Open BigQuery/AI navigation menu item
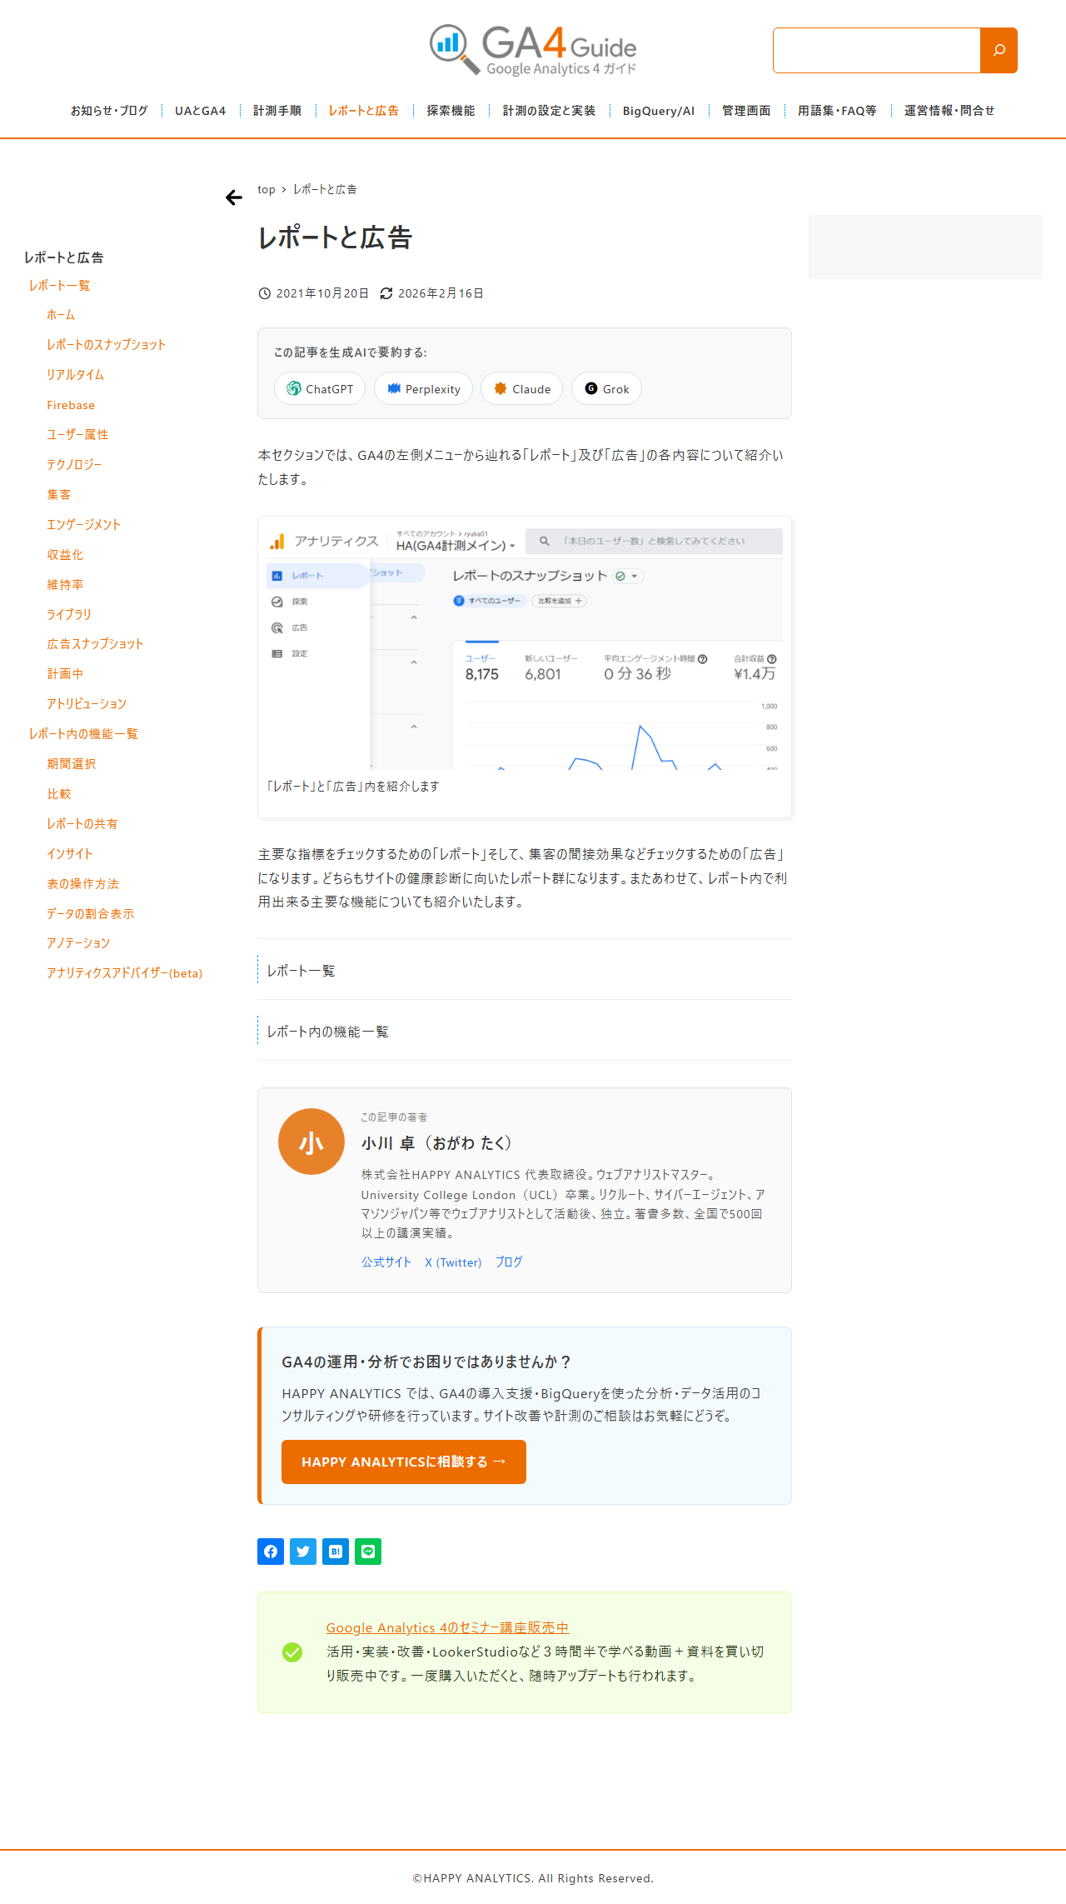 click(x=659, y=111)
